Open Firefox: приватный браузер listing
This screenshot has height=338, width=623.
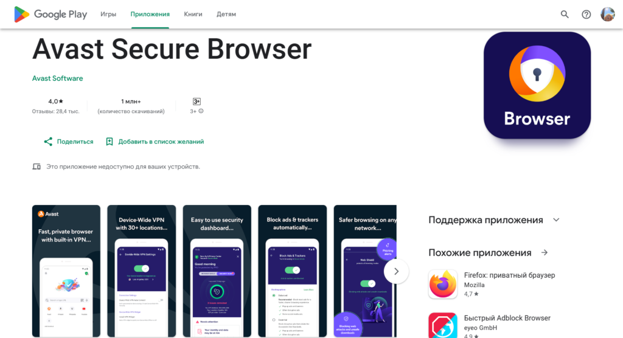click(509, 275)
